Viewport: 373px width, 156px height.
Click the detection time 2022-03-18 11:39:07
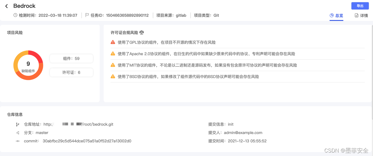point(58,15)
